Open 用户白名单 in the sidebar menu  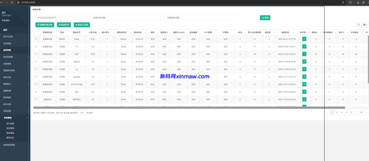pyautogui.click(x=8, y=37)
